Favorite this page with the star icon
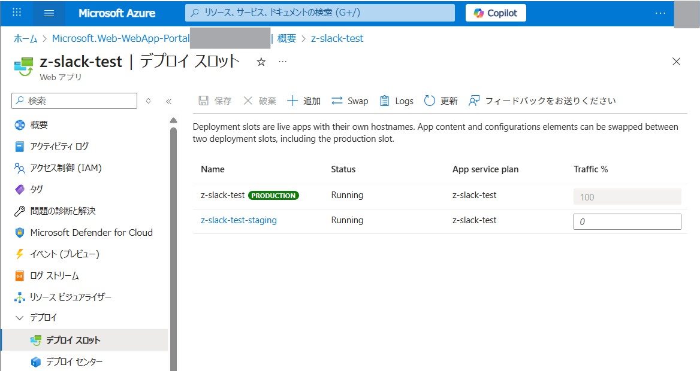This screenshot has width=700, height=371. tap(261, 62)
